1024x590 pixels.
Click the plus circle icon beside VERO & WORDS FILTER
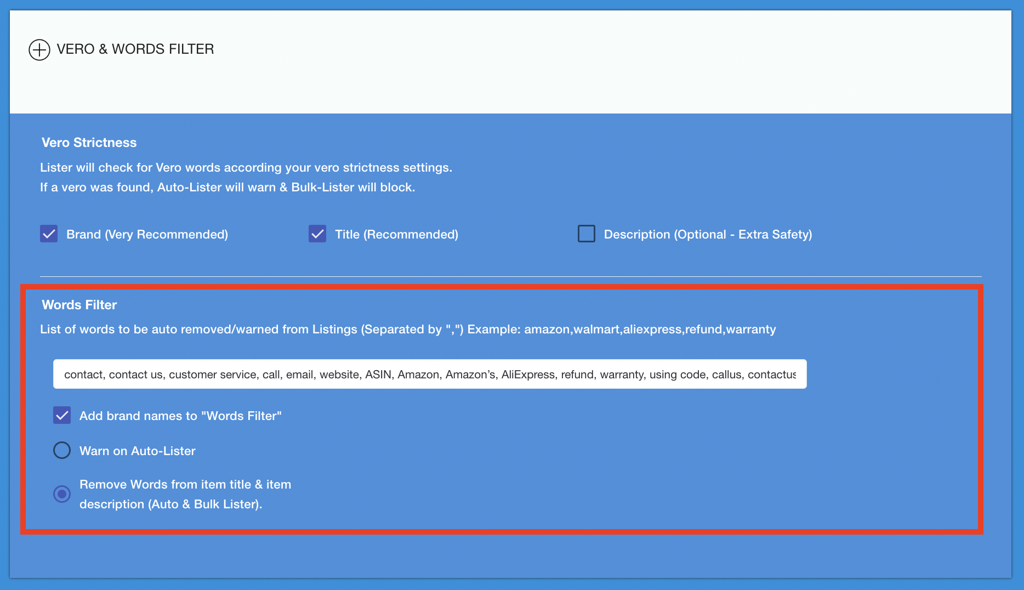(x=39, y=50)
